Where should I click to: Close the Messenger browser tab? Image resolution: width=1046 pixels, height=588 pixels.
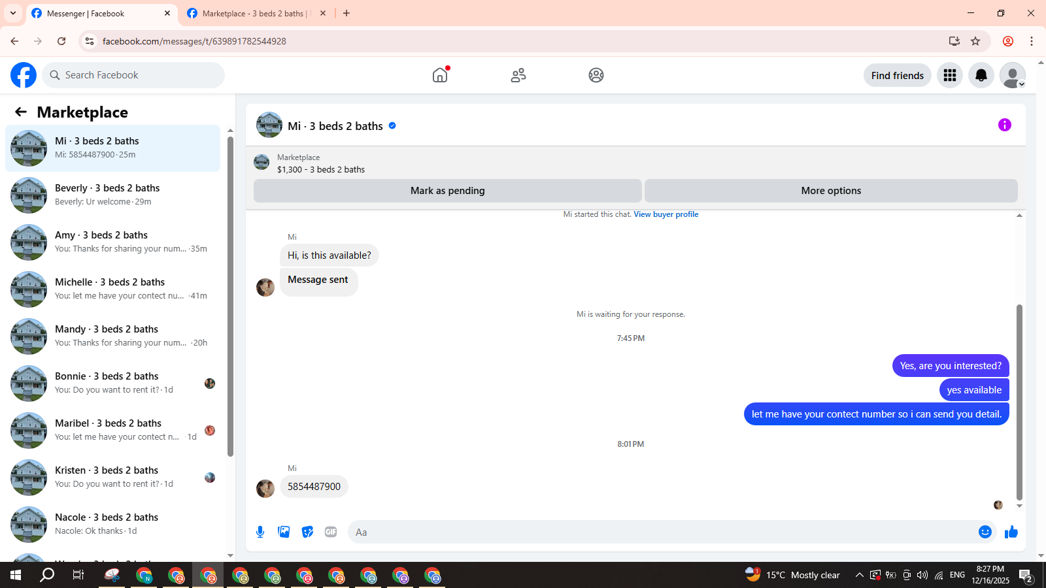click(x=167, y=13)
